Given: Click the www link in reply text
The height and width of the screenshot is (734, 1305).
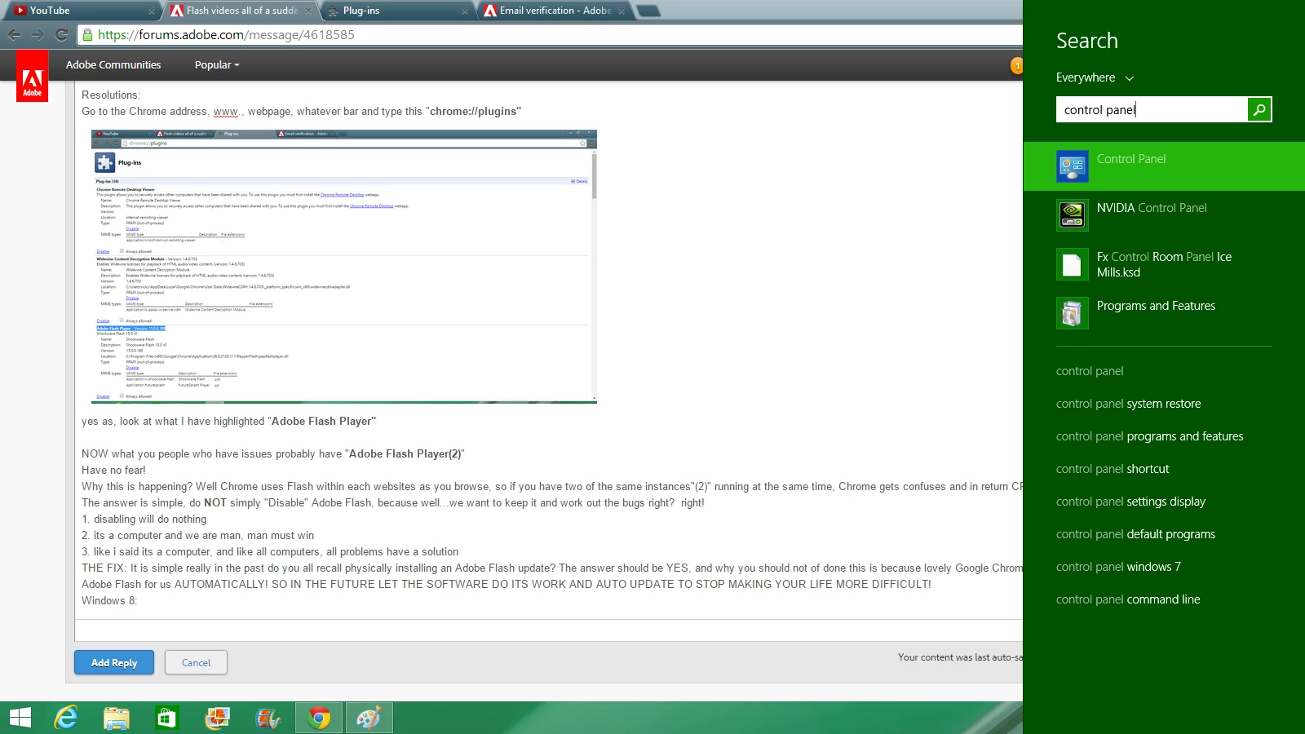Looking at the screenshot, I should pos(225,112).
